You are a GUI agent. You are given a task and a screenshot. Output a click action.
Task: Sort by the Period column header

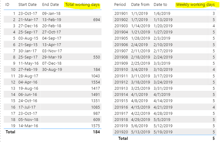tap(120, 5)
